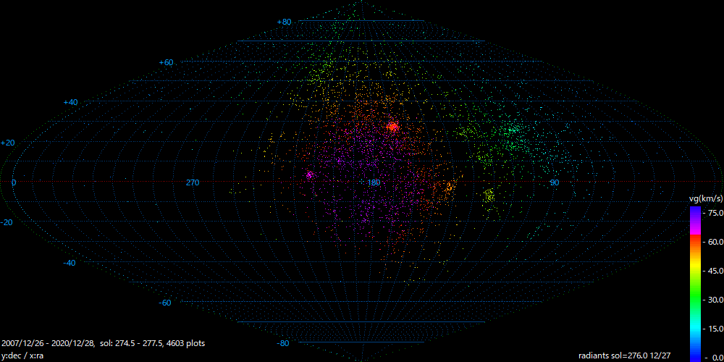Click the dense red radiant cluster
This screenshot has height=362, width=724.
pos(393,127)
